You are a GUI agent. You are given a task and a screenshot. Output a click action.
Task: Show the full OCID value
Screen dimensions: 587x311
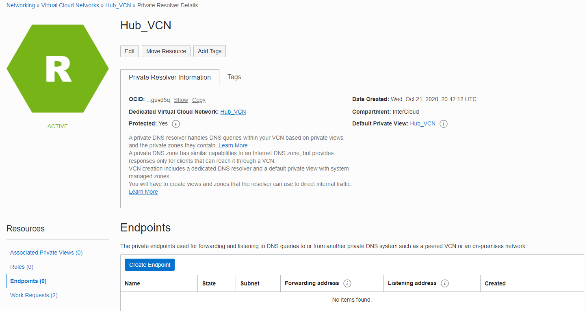(181, 100)
